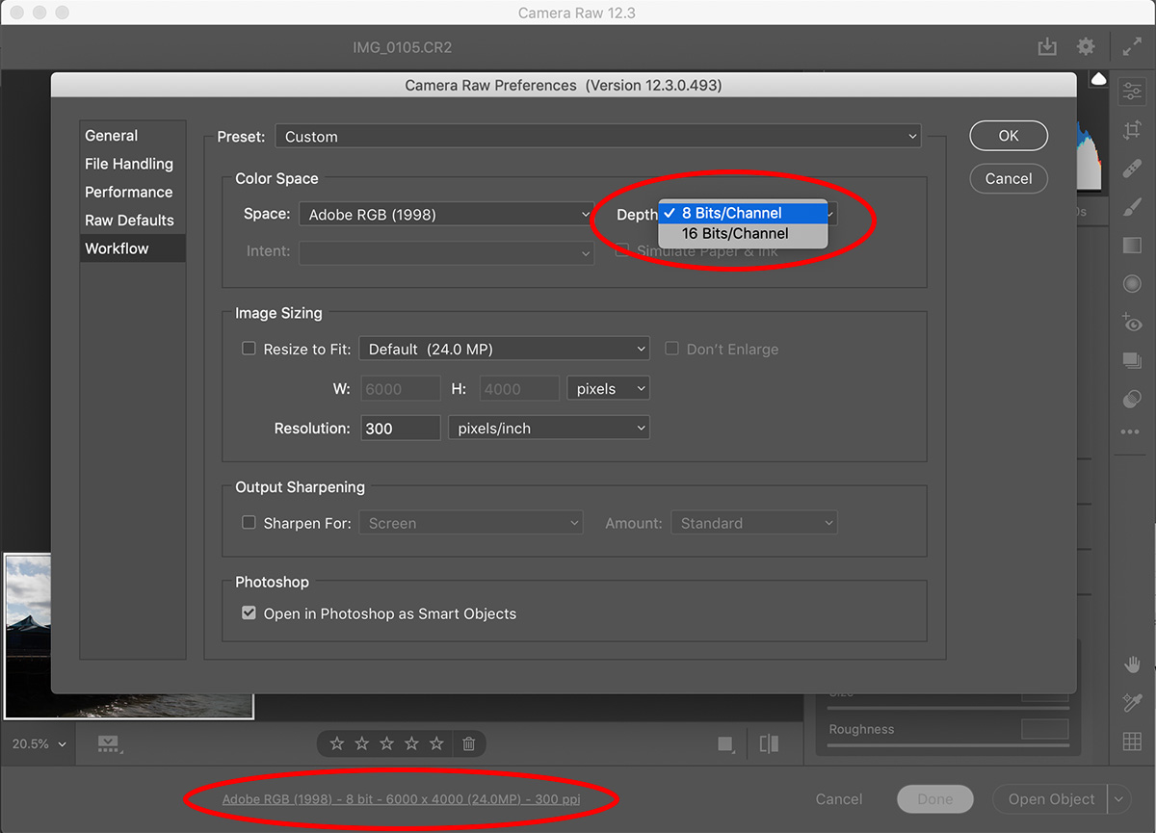Select 16 Bits/Channel from the Depth menu
This screenshot has height=833, width=1156.
click(737, 233)
